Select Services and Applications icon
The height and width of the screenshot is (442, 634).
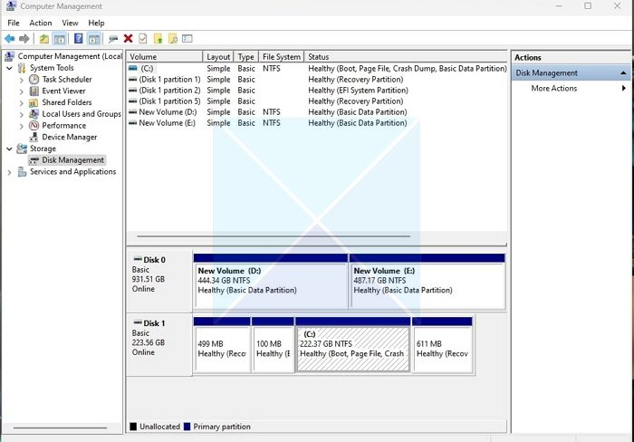23,172
